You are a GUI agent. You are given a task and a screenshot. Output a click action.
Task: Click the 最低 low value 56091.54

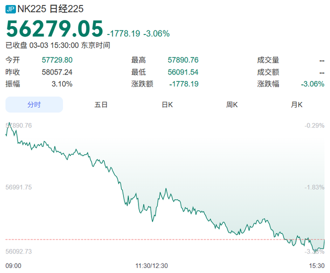pyautogui.click(x=183, y=72)
